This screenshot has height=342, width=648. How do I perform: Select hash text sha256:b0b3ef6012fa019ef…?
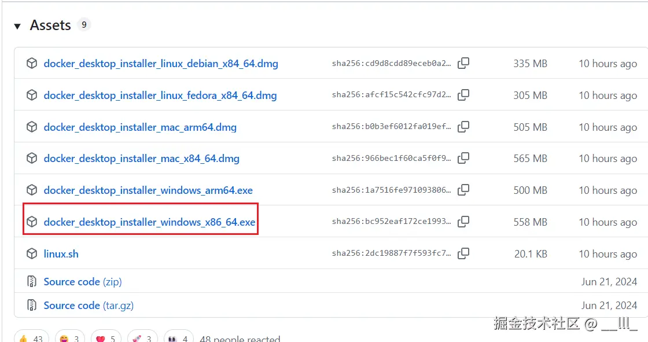[391, 127]
